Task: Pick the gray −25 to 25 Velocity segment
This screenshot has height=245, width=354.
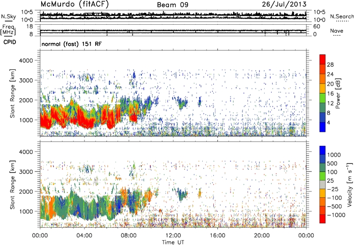Action: tap(323, 185)
